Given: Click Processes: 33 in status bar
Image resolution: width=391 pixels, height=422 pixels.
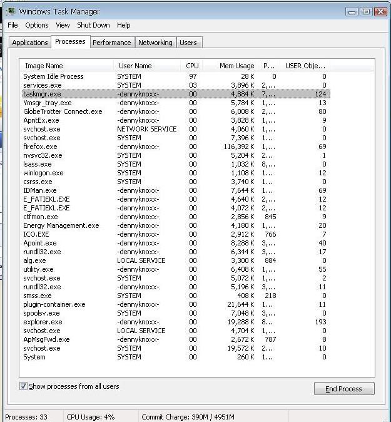Looking at the screenshot, I should pyautogui.click(x=26, y=417).
